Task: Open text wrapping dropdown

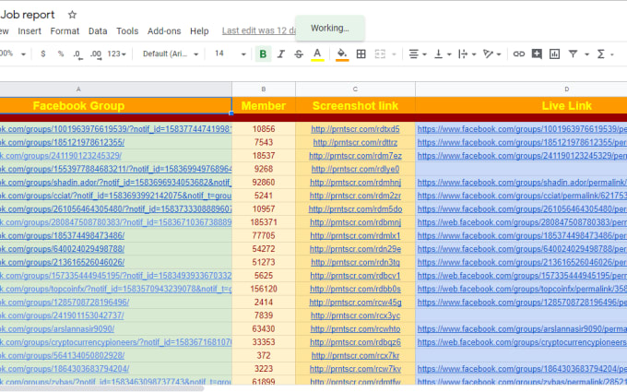Action: [467, 53]
